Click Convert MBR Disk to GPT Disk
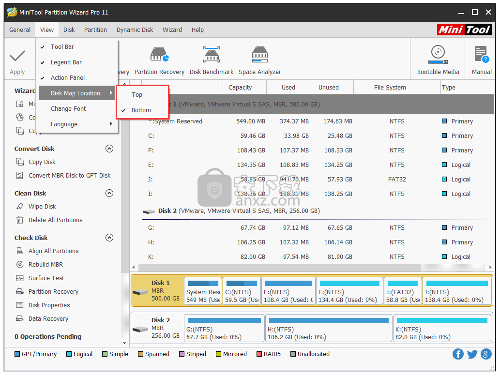This screenshot has width=500, height=376. (x=70, y=175)
